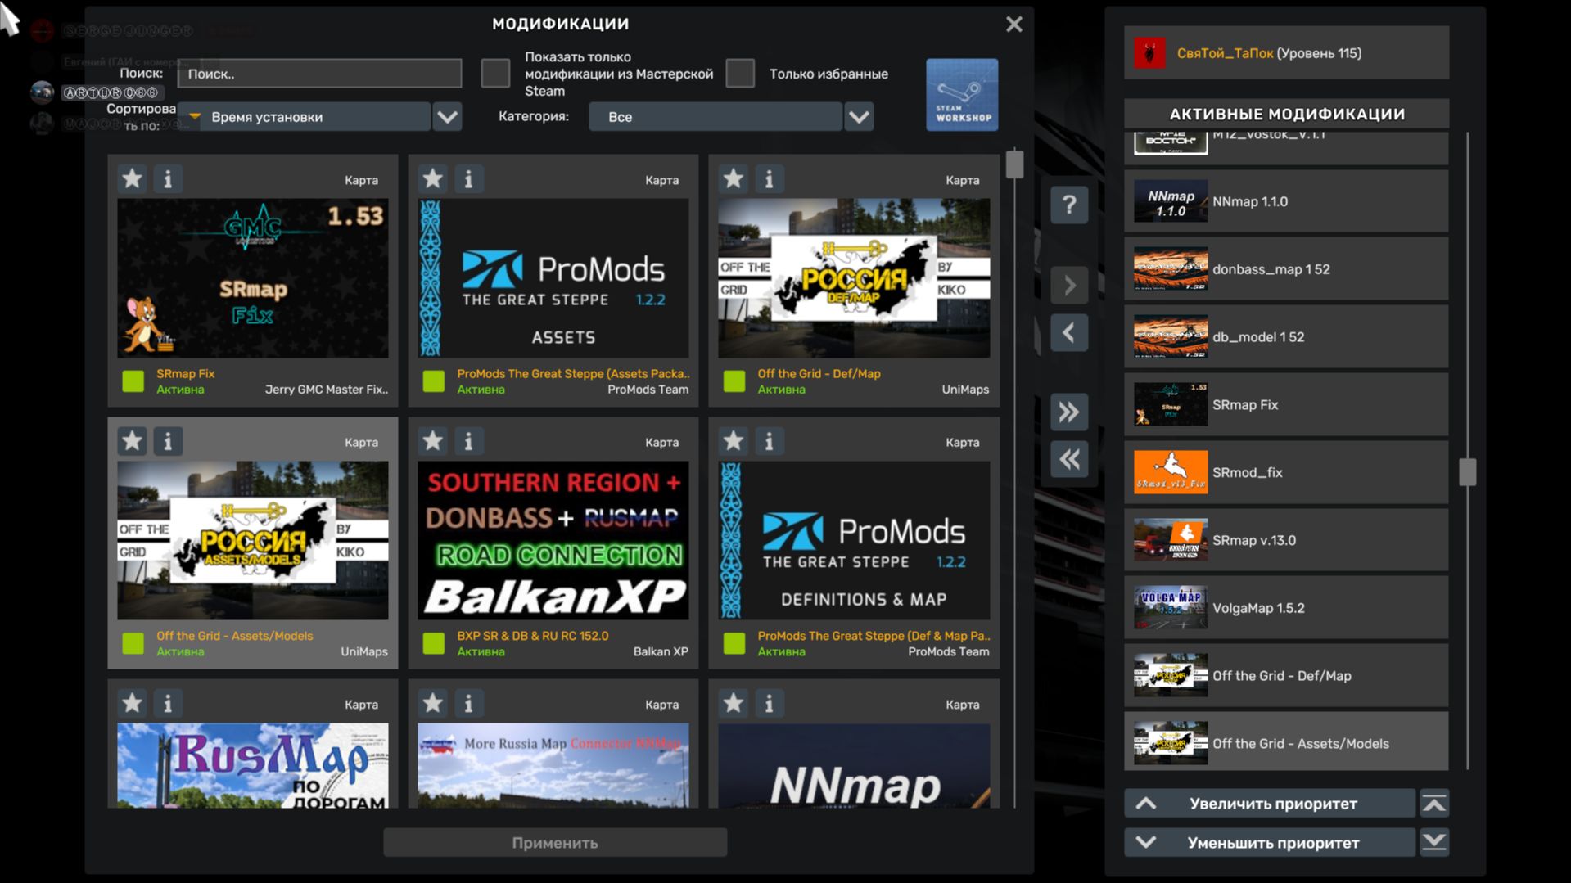
Task: Show info for ProMods Great Steppe Def & Map
Action: pos(769,441)
